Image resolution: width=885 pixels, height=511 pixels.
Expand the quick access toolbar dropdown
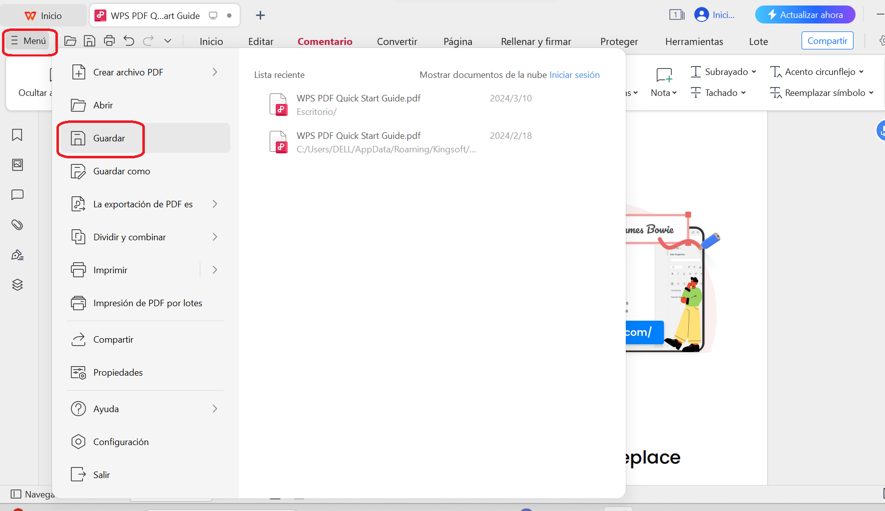(x=168, y=41)
